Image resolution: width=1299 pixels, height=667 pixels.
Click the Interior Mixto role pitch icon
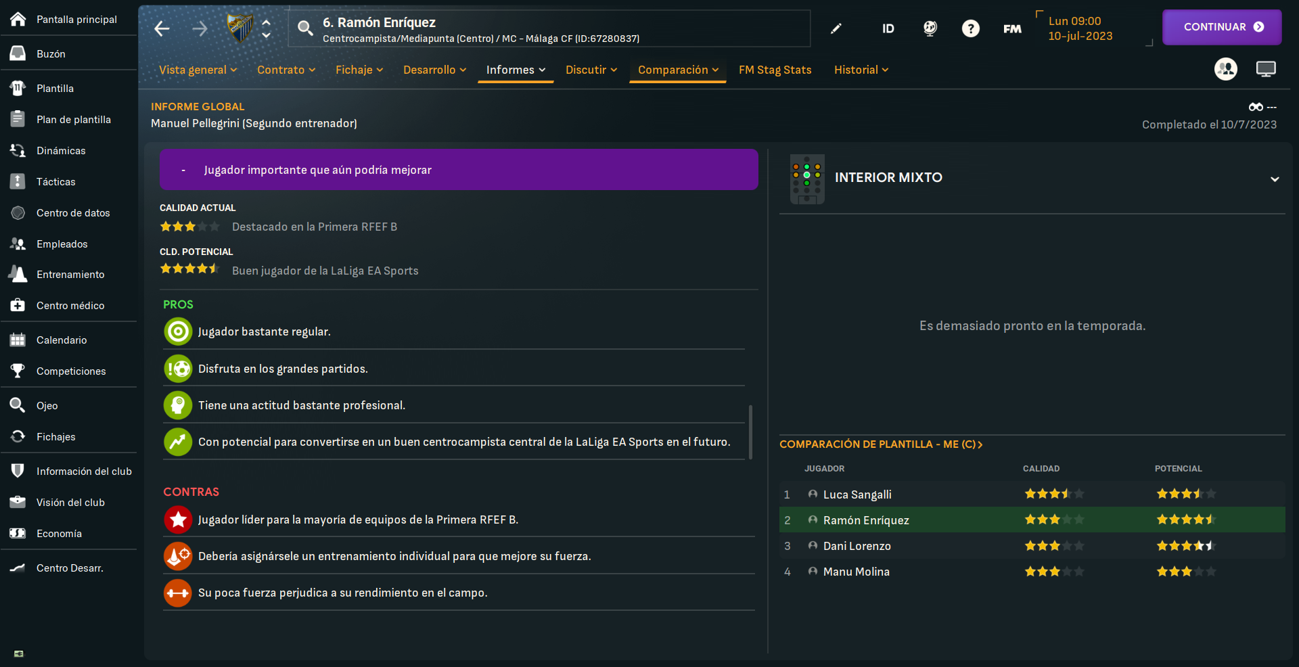tap(807, 179)
